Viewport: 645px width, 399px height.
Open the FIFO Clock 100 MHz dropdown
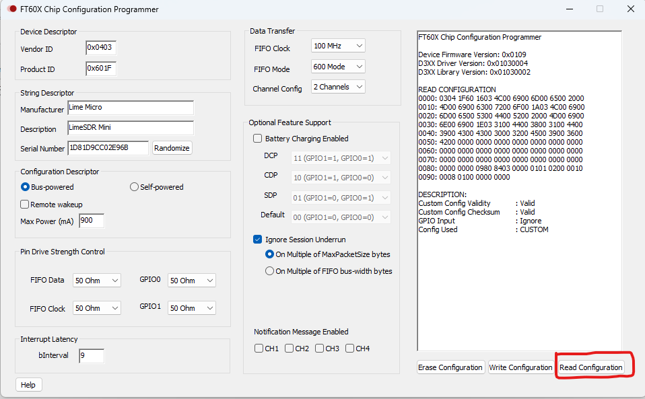point(338,46)
